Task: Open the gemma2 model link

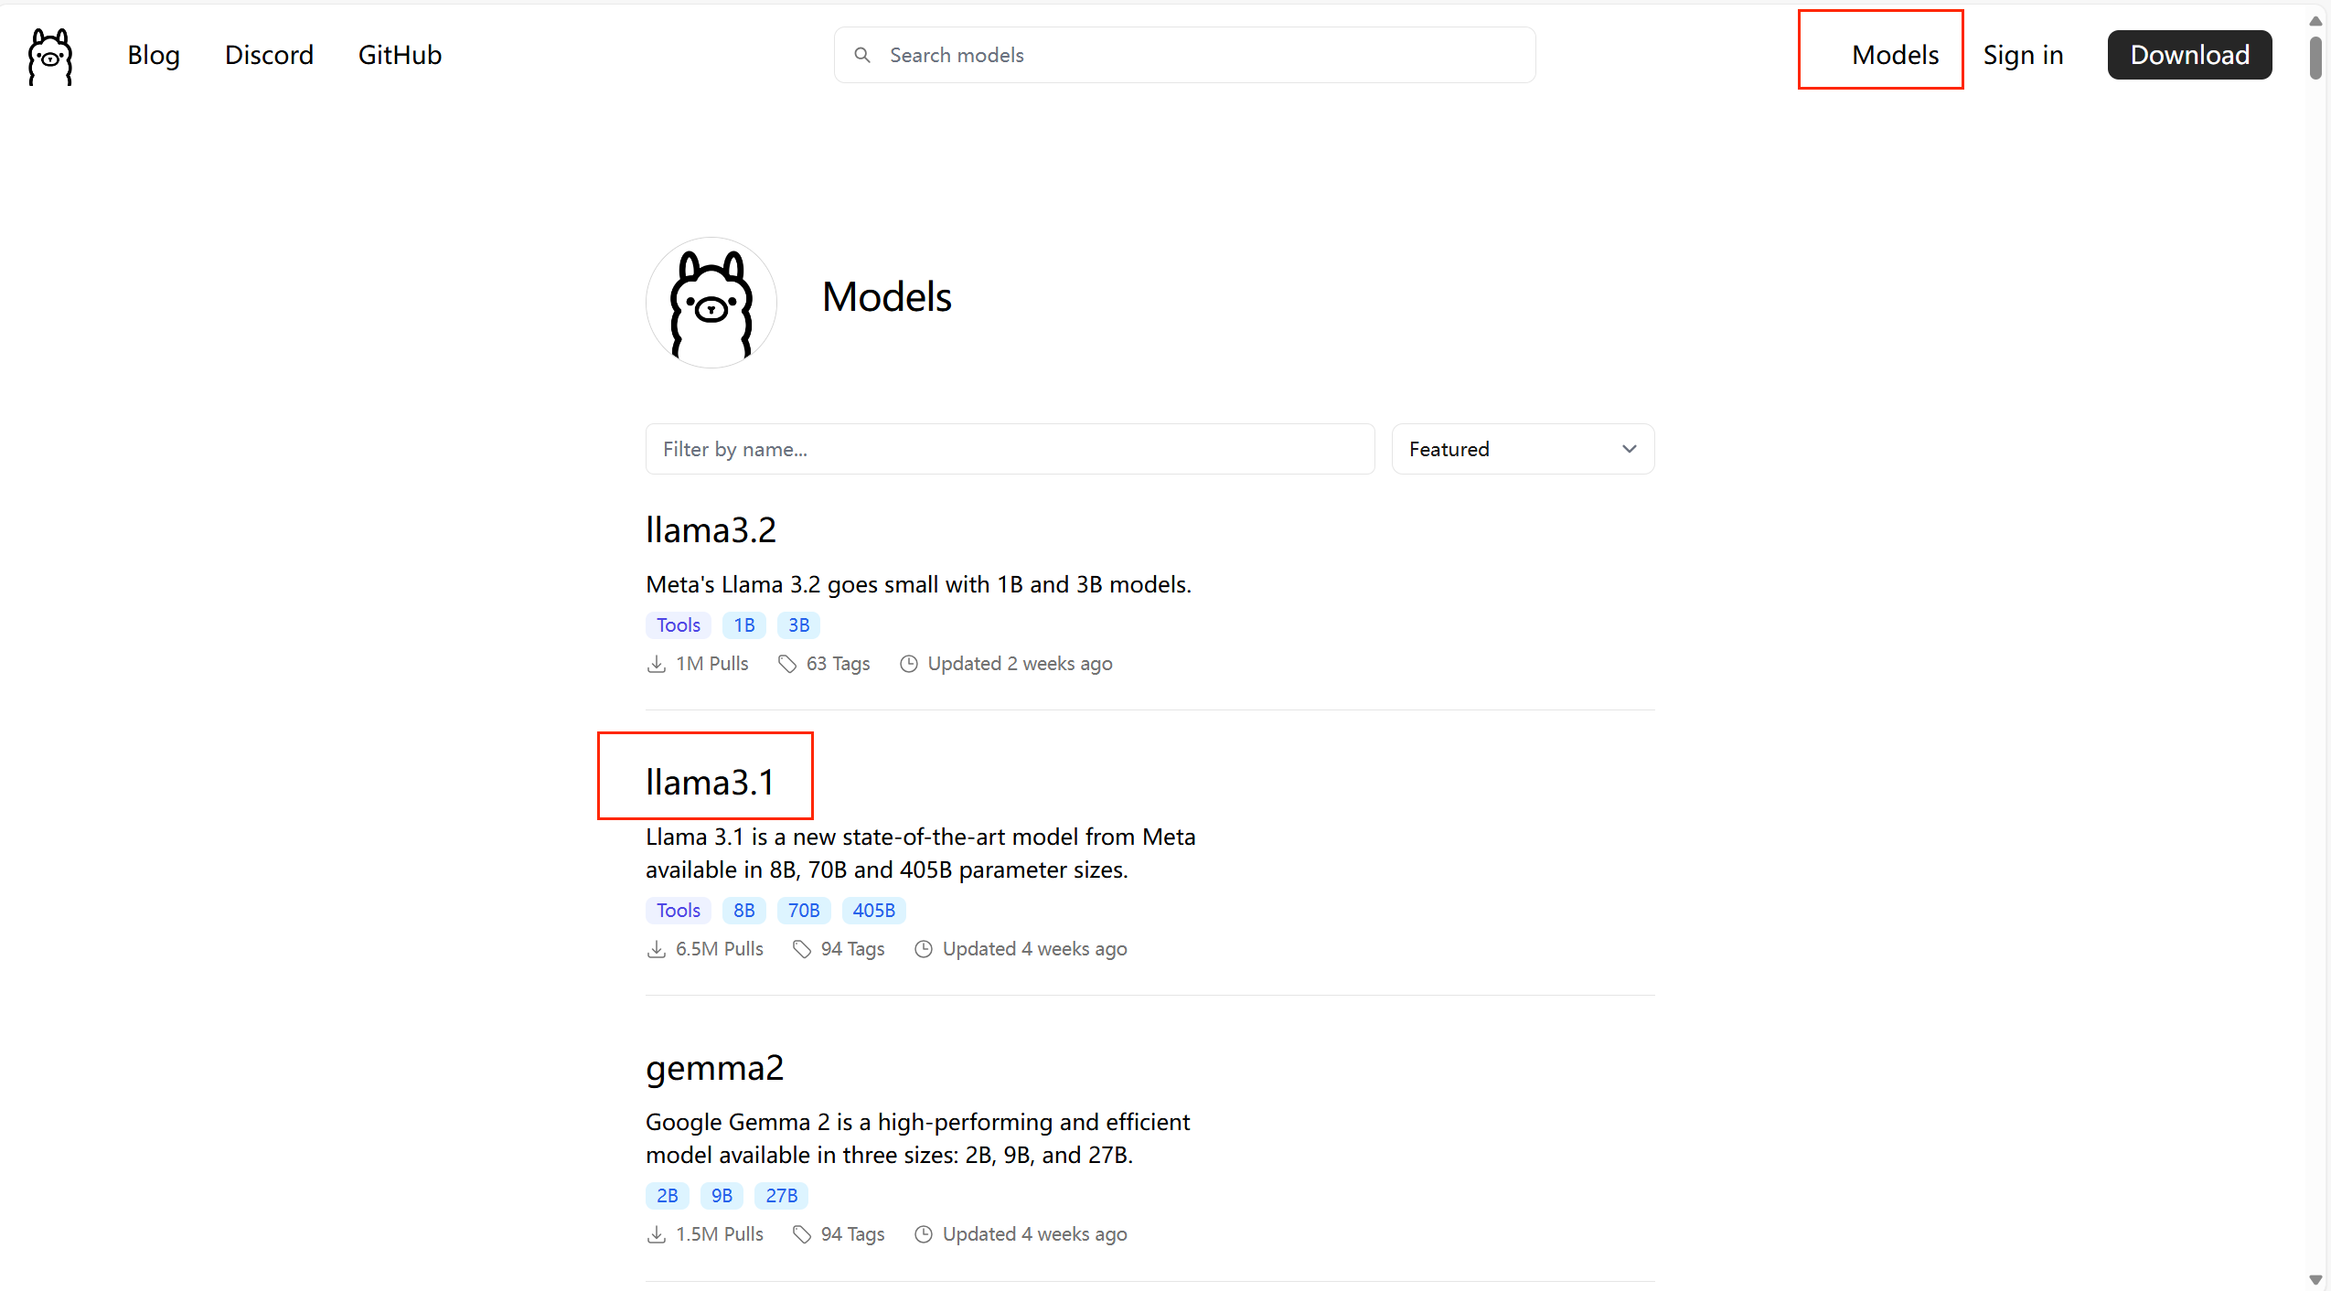Action: click(x=714, y=1068)
